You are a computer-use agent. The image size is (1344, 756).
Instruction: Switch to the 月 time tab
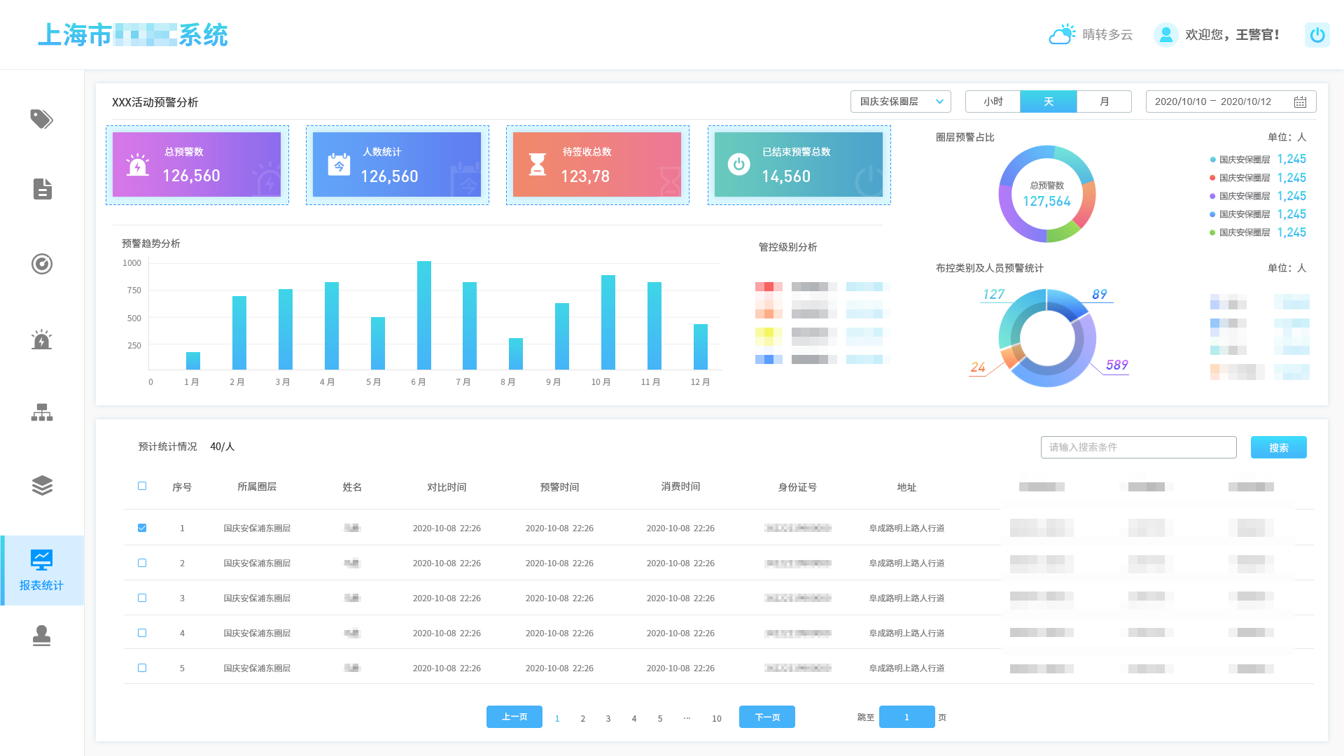point(1104,101)
